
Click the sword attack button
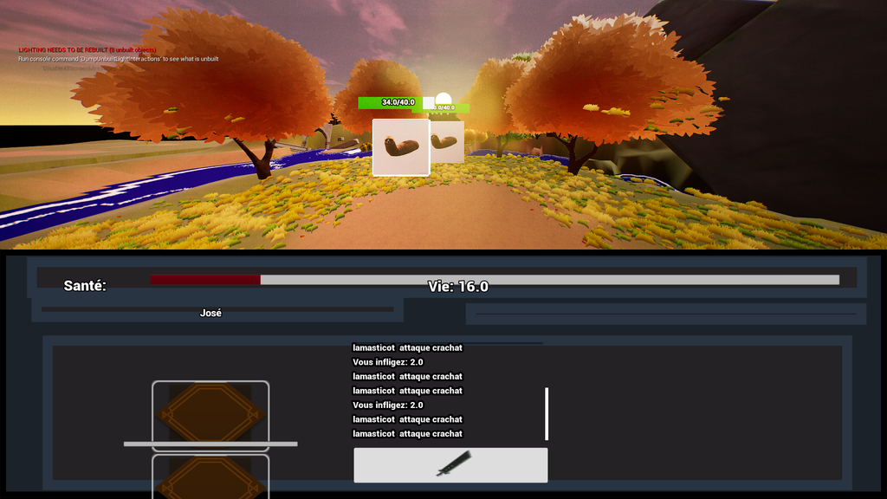[450, 465]
